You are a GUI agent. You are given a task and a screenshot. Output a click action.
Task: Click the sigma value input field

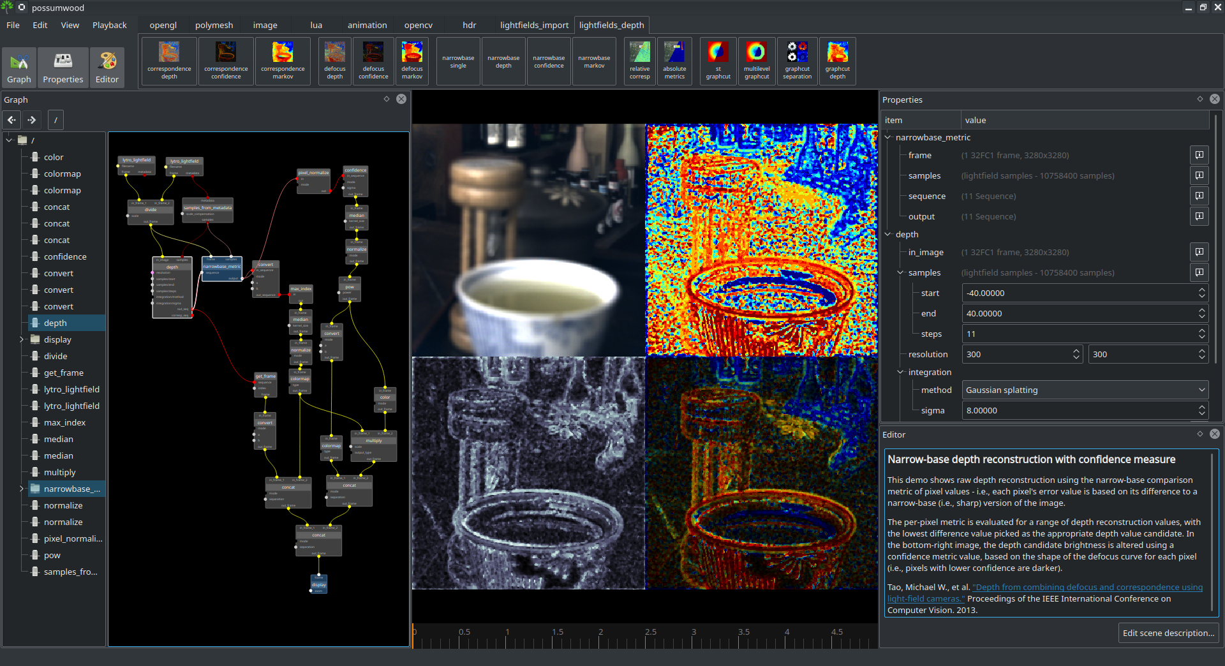click(x=1078, y=410)
